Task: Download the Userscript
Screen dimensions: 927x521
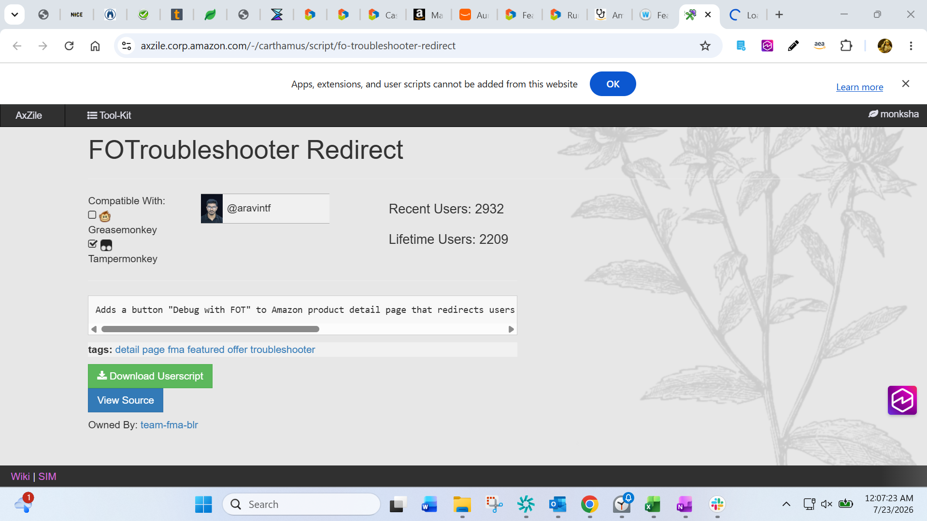Action: 150,376
